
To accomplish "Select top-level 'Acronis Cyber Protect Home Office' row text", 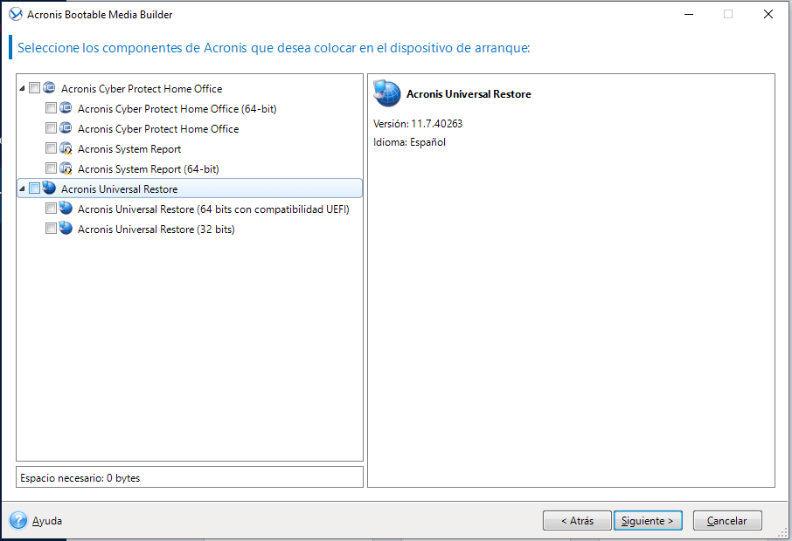I will 142,89.
